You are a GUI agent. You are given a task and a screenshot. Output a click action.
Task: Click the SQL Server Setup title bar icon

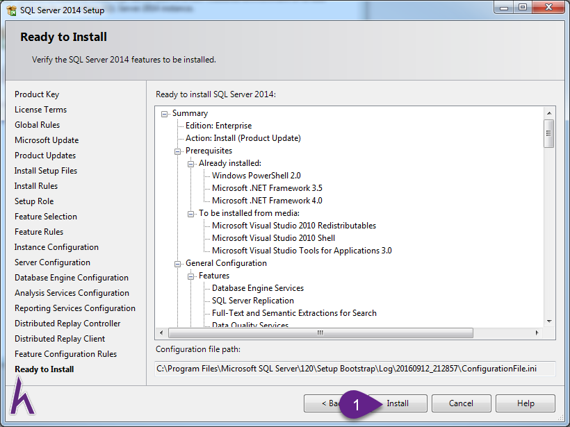click(11, 10)
